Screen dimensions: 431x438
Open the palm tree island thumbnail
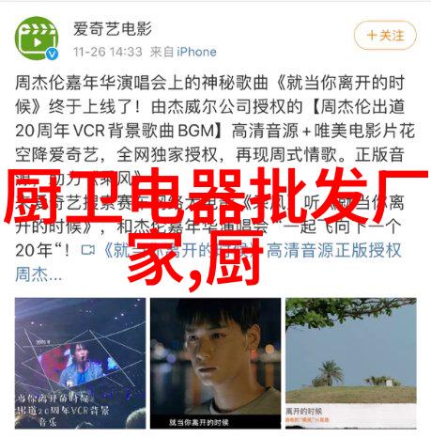351,363
